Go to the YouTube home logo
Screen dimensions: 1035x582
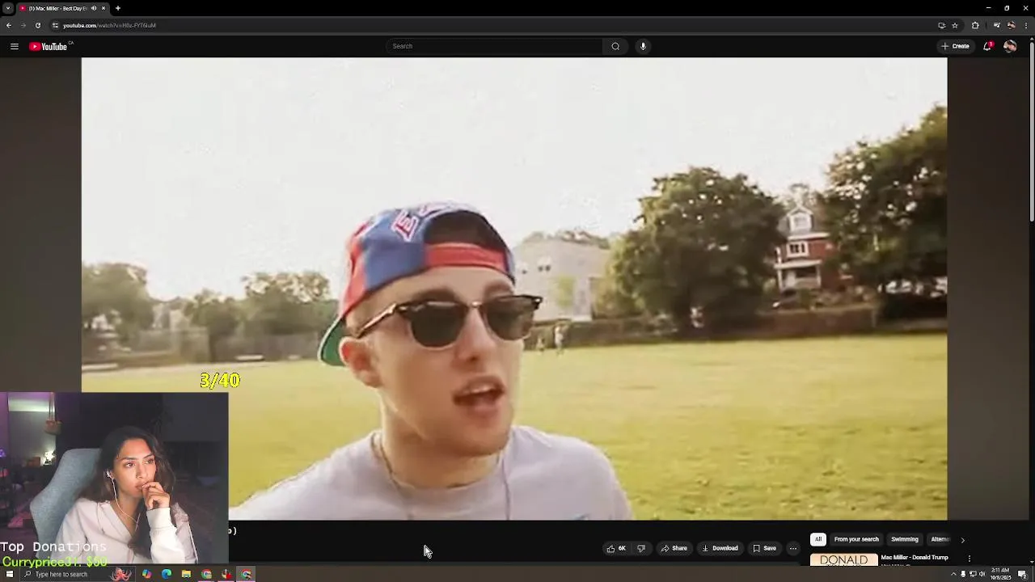pos(49,46)
